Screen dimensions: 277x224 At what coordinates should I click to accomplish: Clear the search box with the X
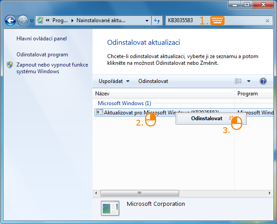point(267,20)
